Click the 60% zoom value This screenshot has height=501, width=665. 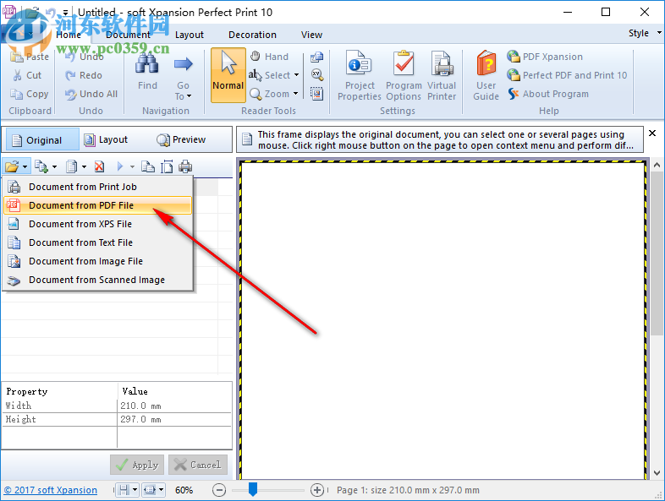[x=184, y=490]
